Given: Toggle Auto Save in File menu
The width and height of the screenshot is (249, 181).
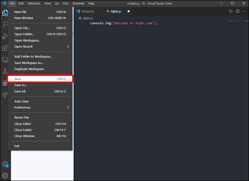Looking at the screenshot, I should pos(40,101).
